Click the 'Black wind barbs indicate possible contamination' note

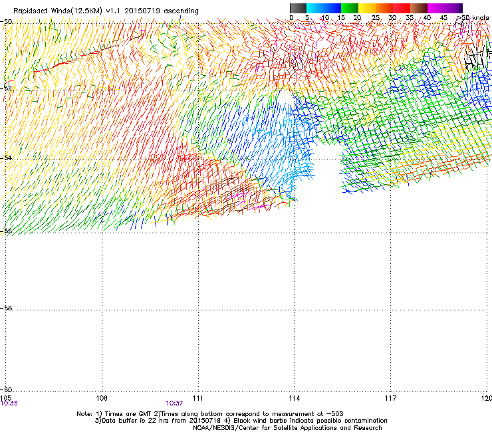(310, 421)
